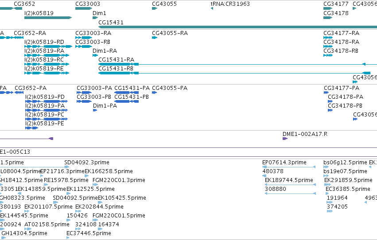Screen dimensions: 377x240
Task: Select transcript CG3652-RA
Action: [x=19, y=38]
